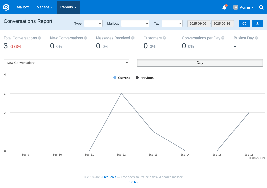Open the New Conversations chart metric dropdown
This screenshot has width=267, height=188.
point(66,63)
